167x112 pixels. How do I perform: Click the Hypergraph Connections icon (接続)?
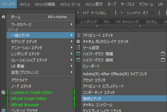coord(78,60)
